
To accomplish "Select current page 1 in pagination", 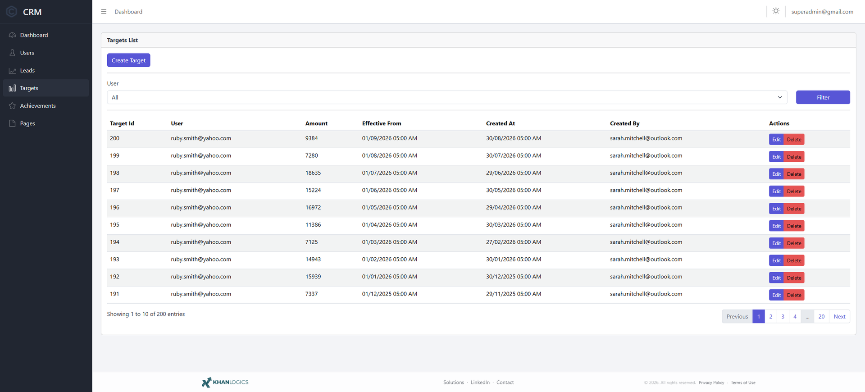I will click(759, 317).
